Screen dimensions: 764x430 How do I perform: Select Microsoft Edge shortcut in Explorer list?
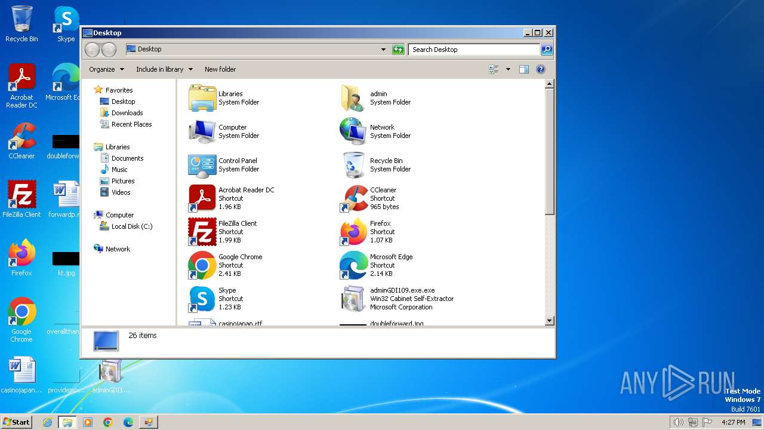point(353,265)
